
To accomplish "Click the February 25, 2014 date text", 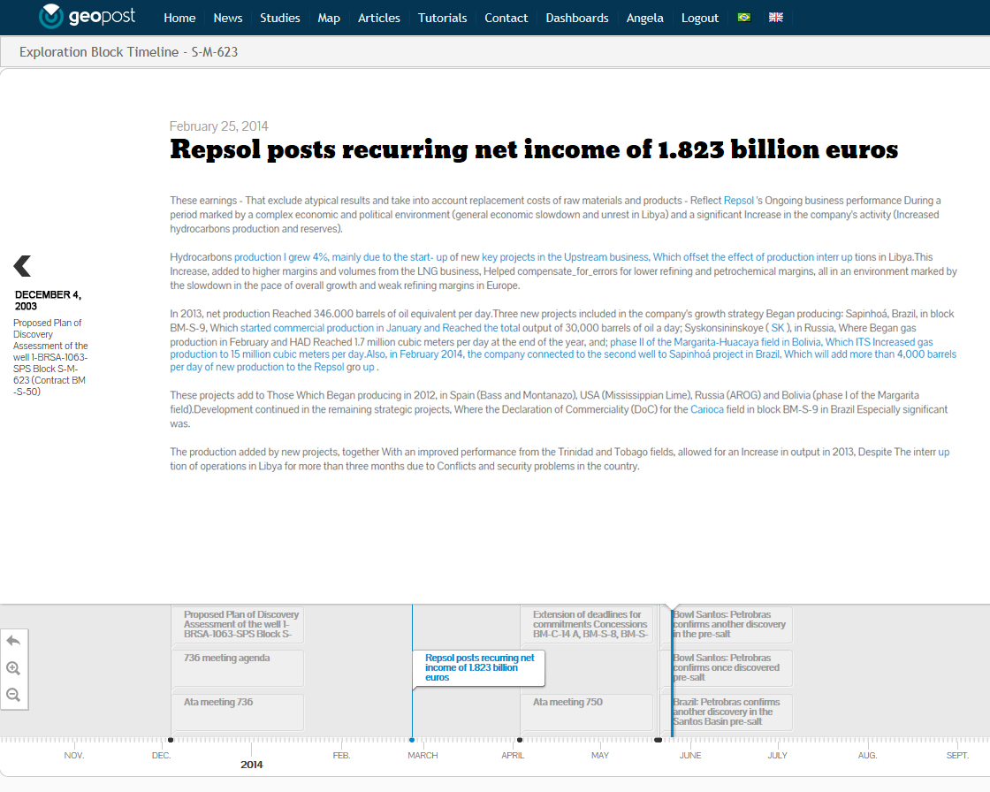I will 218,126.
